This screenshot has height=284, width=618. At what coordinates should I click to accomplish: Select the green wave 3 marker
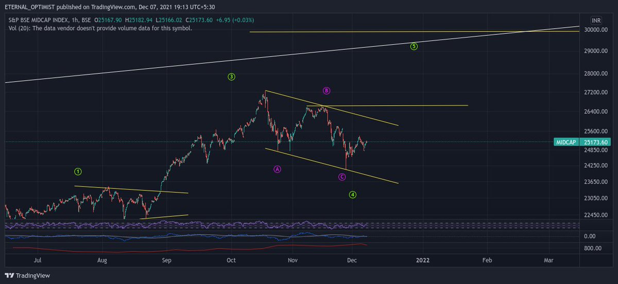(232, 77)
